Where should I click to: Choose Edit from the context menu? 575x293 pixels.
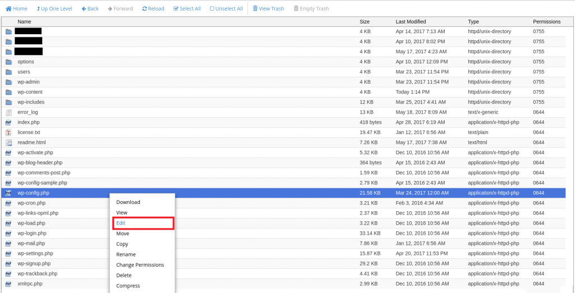click(121, 223)
